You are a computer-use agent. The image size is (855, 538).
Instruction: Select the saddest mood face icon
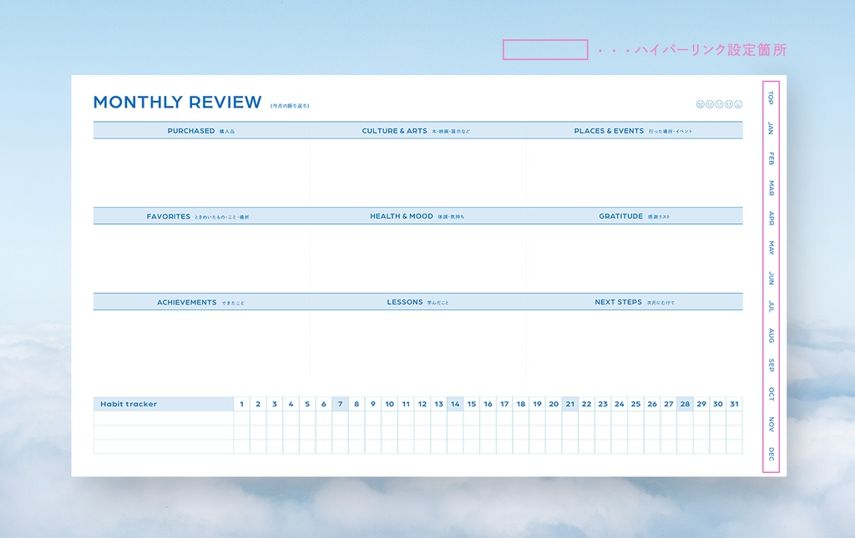(x=701, y=104)
